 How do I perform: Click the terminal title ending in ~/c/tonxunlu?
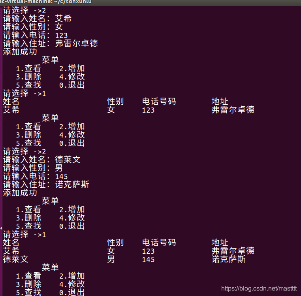pyautogui.click(x=46, y=2)
